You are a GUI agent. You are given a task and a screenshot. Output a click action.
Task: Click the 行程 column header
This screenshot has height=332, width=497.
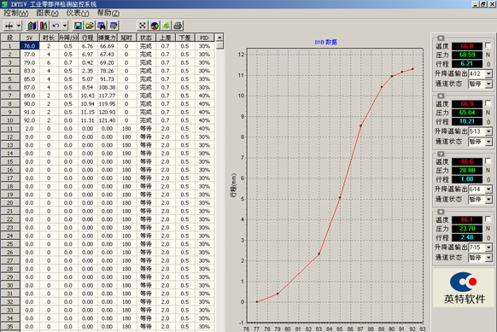coord(87,38)
